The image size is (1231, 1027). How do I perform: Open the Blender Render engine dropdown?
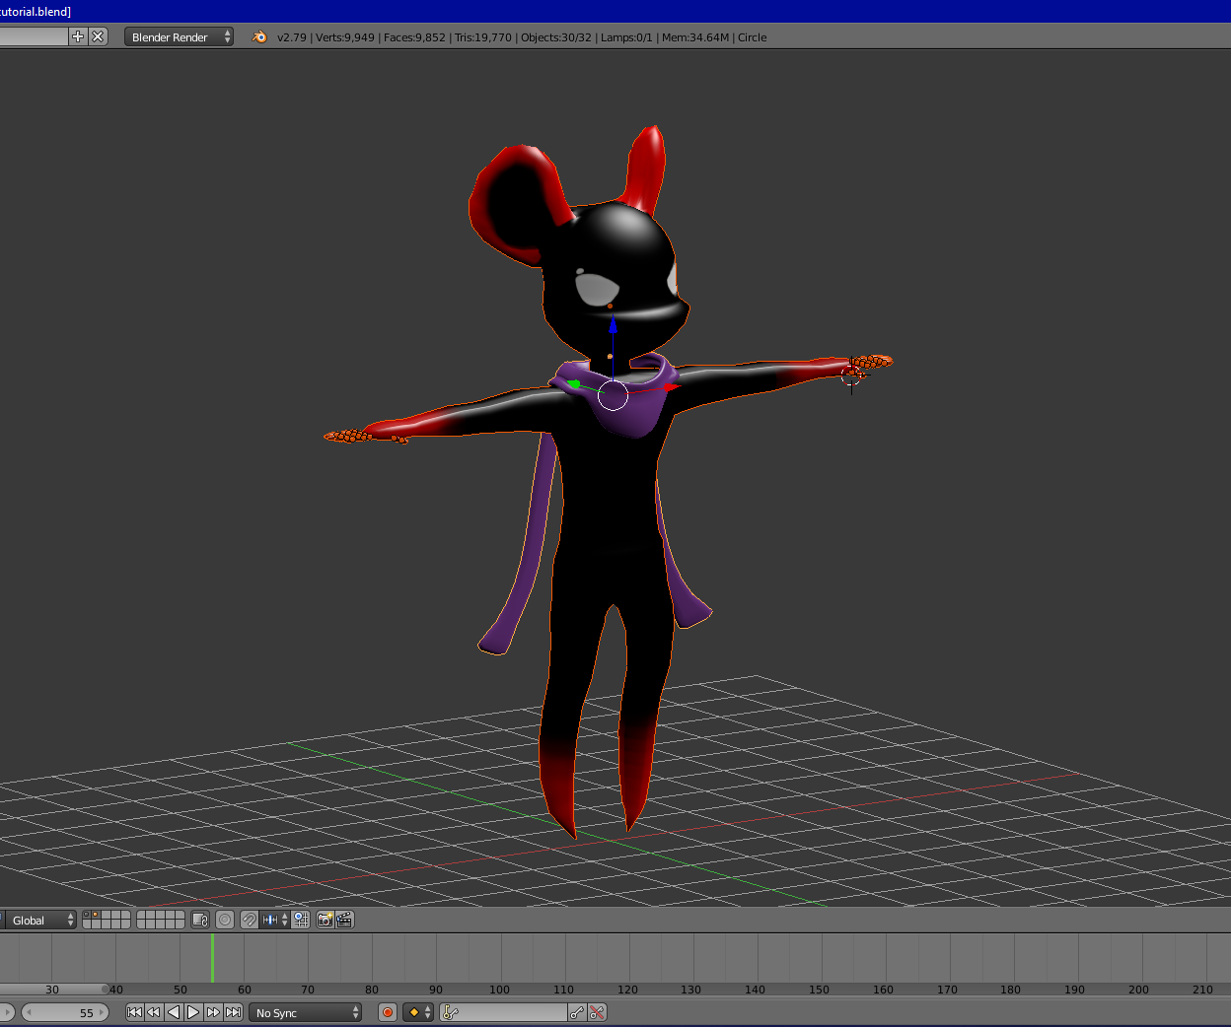coord(178,36)
